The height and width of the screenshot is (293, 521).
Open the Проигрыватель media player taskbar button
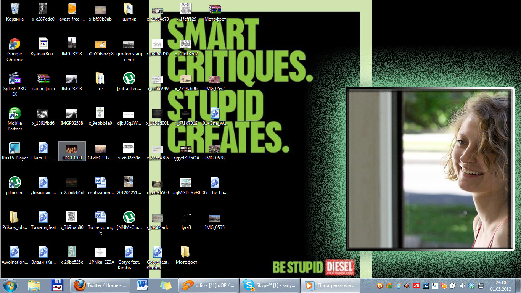tap(330, 285)
